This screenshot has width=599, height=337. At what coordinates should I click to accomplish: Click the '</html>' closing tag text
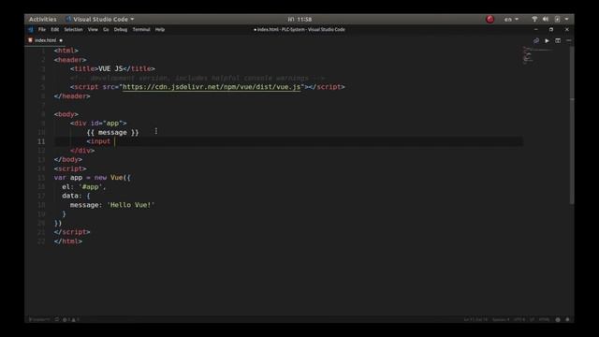pyautogui.click(x=68, y=242)
